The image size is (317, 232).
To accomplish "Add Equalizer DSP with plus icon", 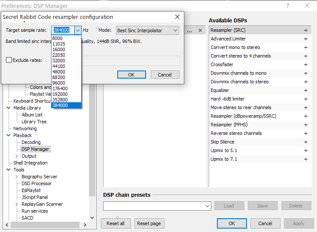I will point(306,90).
